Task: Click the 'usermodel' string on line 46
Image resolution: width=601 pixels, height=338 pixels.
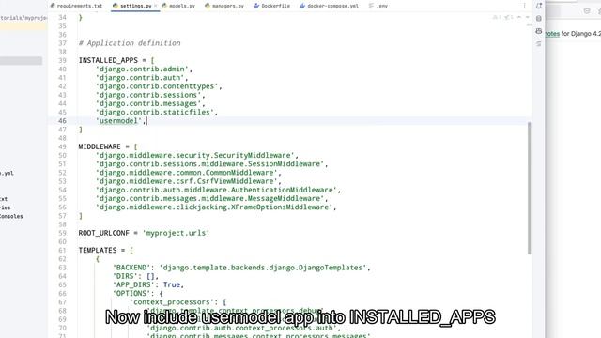Action: (118, 121)
